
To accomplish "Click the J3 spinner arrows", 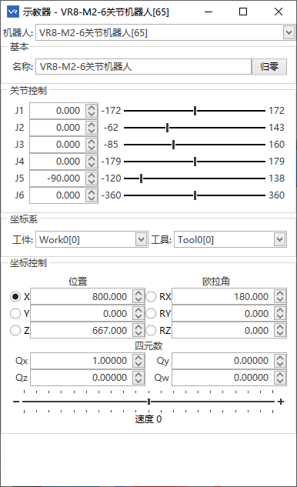I will click(92, 145).
